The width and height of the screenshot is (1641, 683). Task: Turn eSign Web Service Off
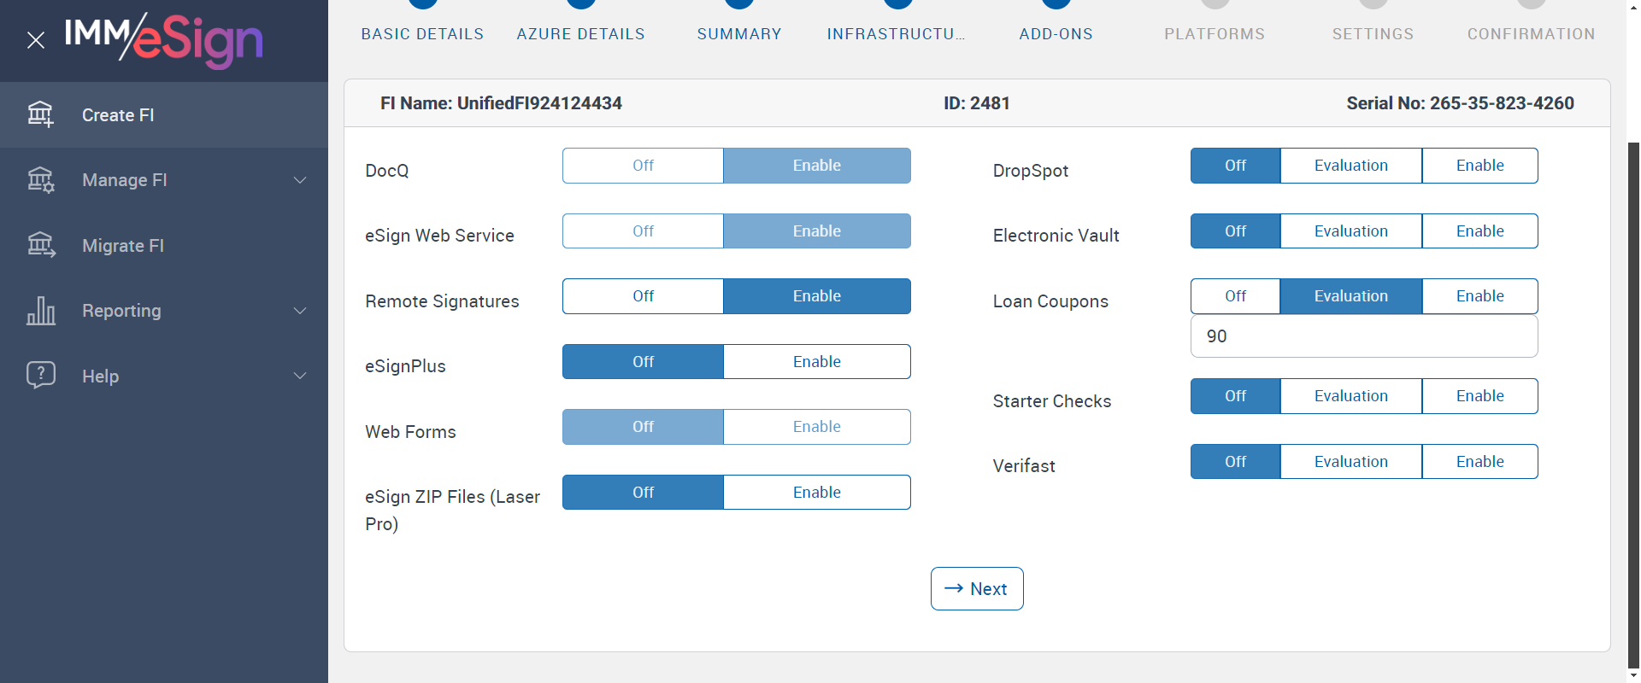tap(643, 231)
